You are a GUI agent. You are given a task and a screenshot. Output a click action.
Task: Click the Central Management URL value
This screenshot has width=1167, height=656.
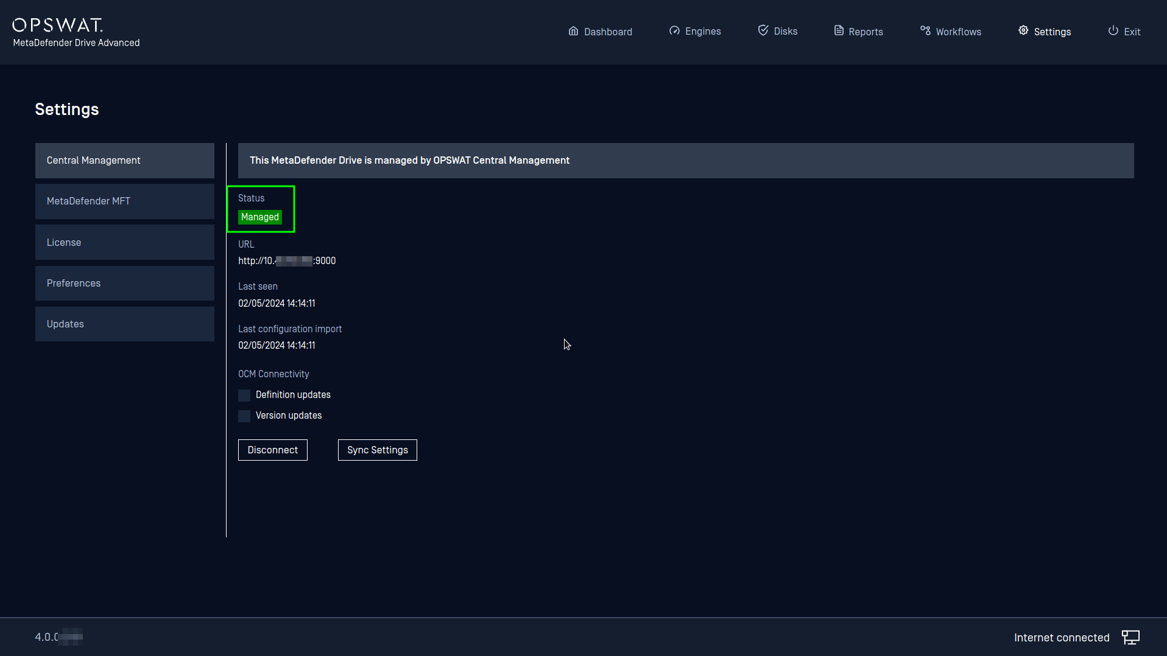click(287, 261)
